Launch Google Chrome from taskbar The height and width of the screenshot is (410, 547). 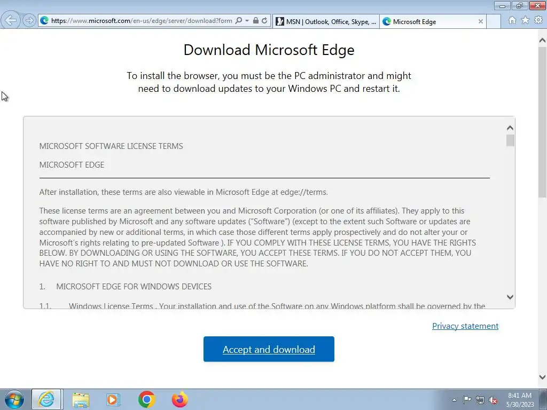pos(146,399)
